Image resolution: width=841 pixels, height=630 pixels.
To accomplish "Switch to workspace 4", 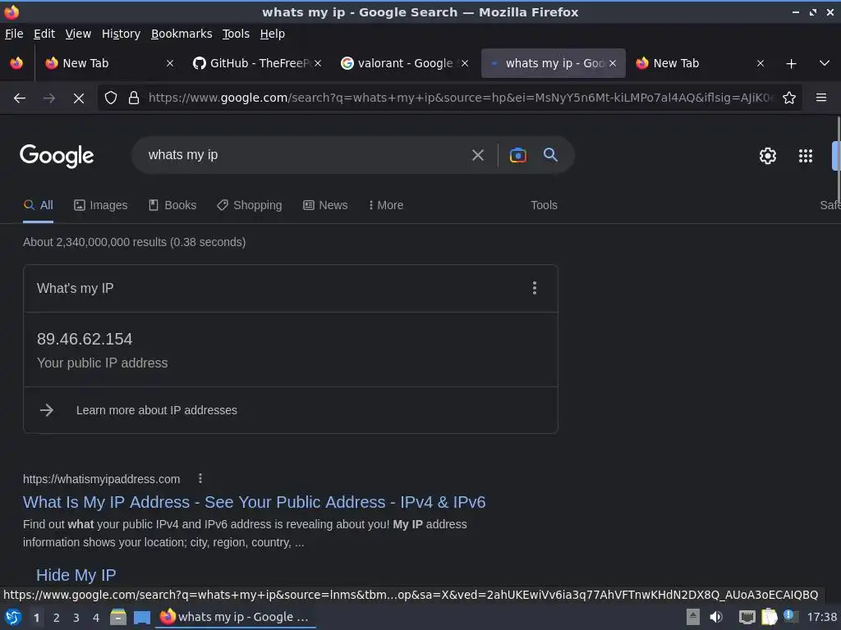I will pos(96,618).
